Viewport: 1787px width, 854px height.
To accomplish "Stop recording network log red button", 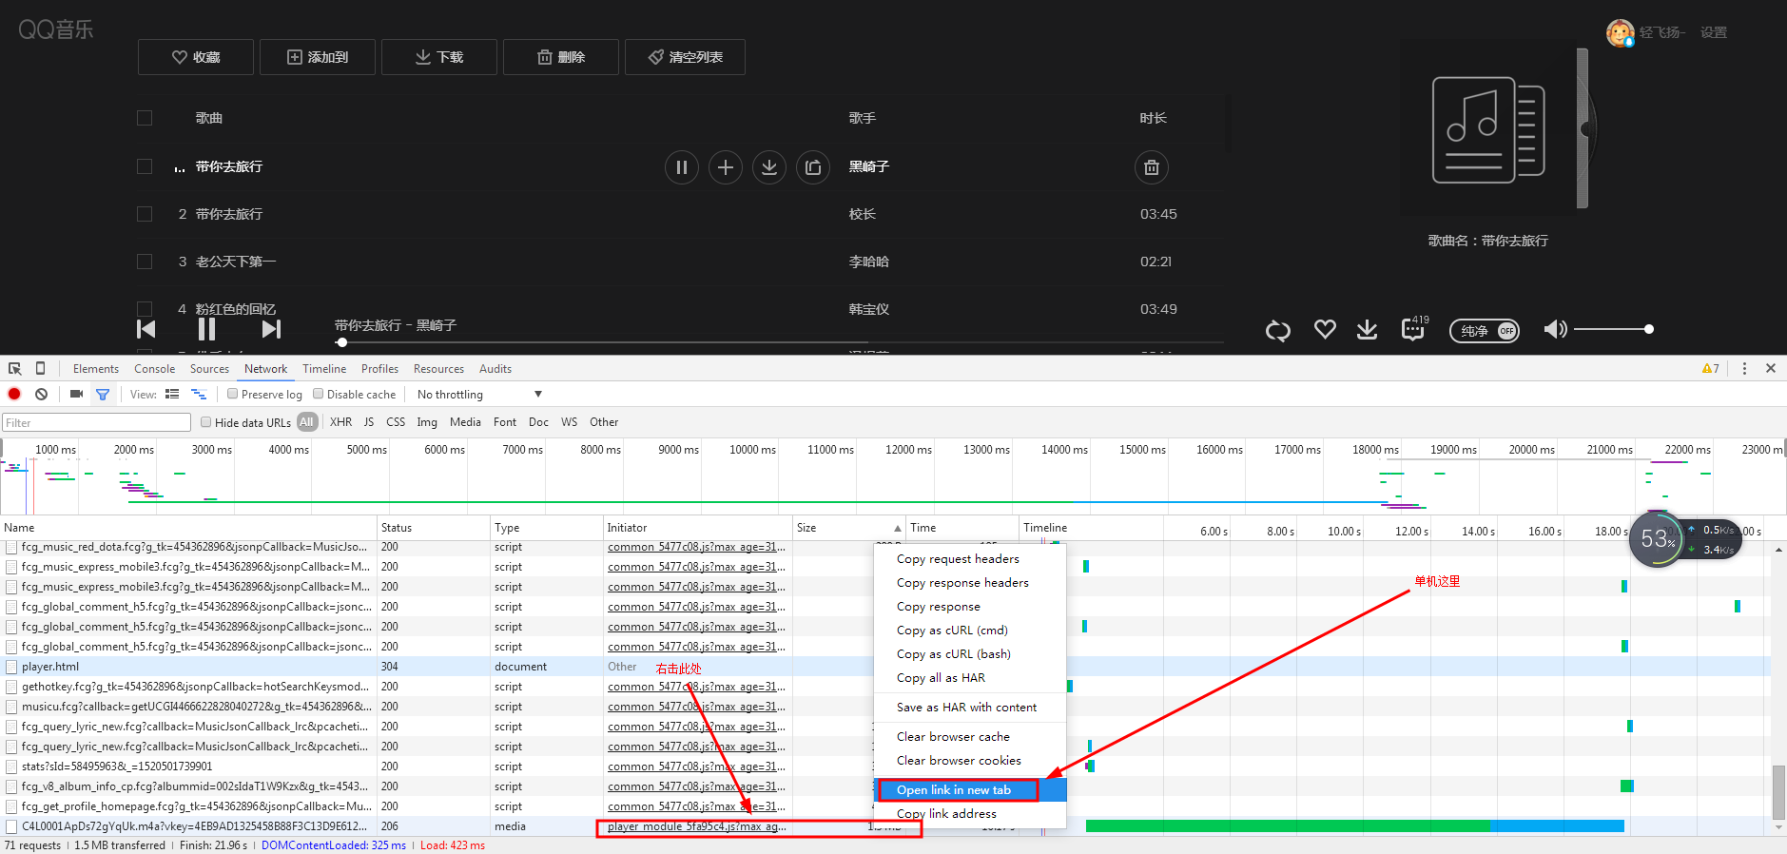I will [x=14, y=394].
